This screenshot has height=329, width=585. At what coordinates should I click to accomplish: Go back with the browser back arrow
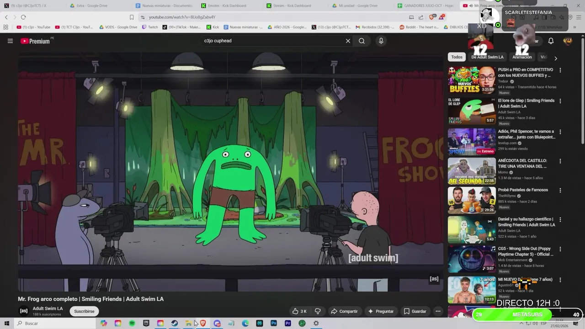tap(6, 17)
